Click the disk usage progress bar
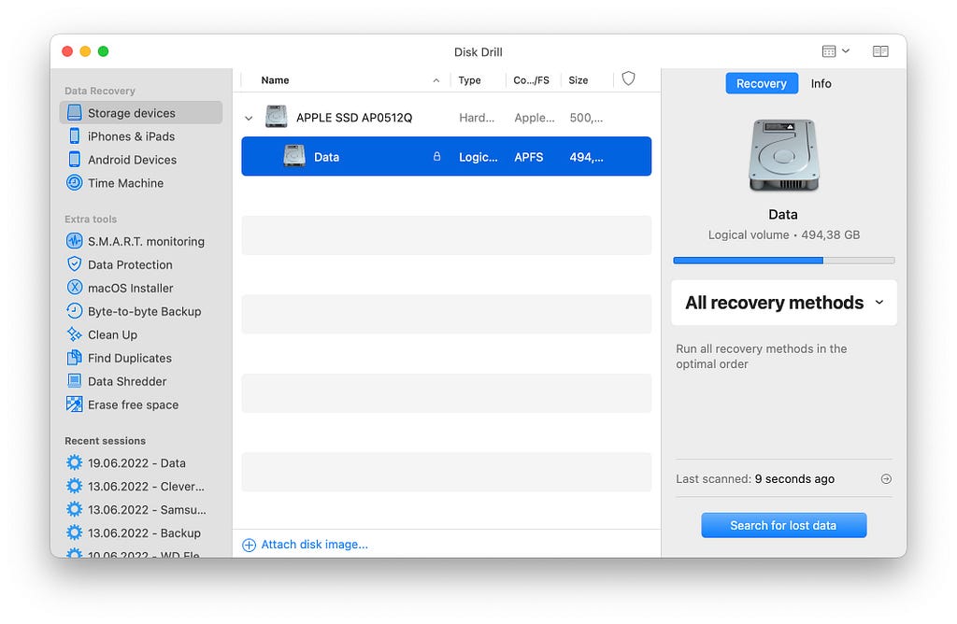 (784, 261)
